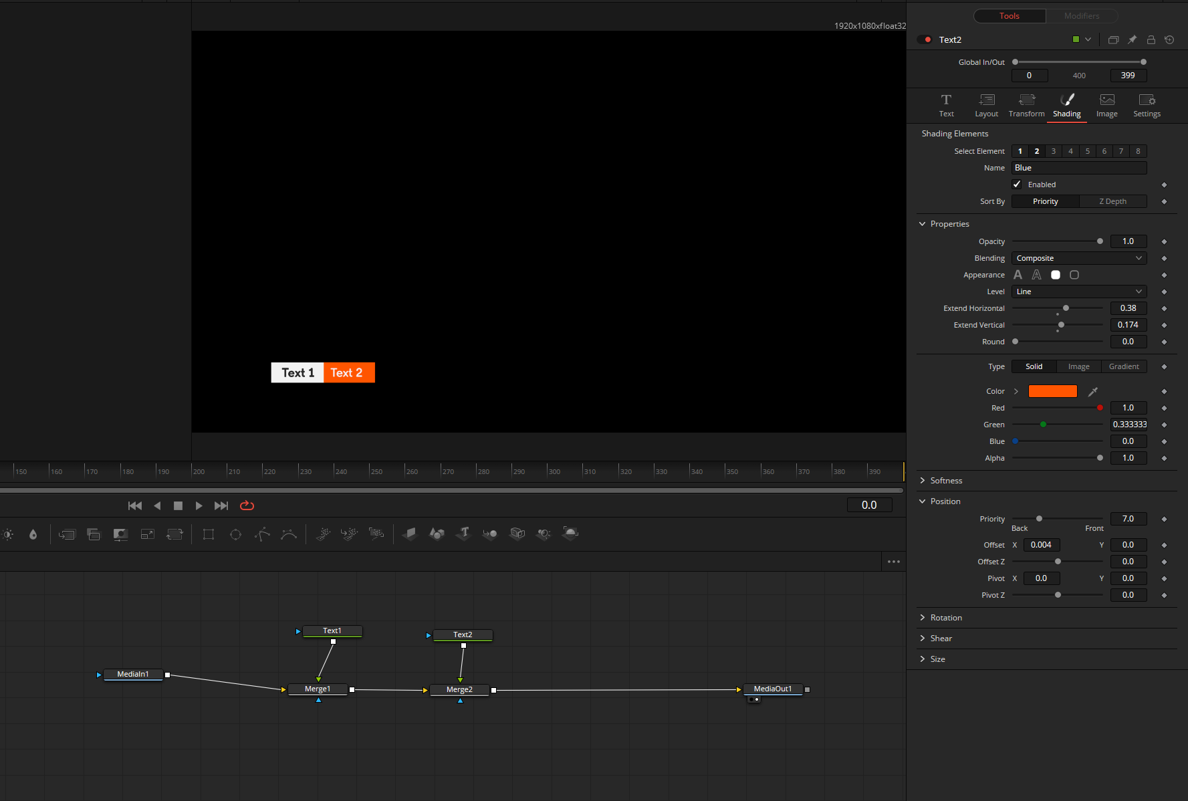
Task: Add a Polygon mask tool
Action: [262, 534]
